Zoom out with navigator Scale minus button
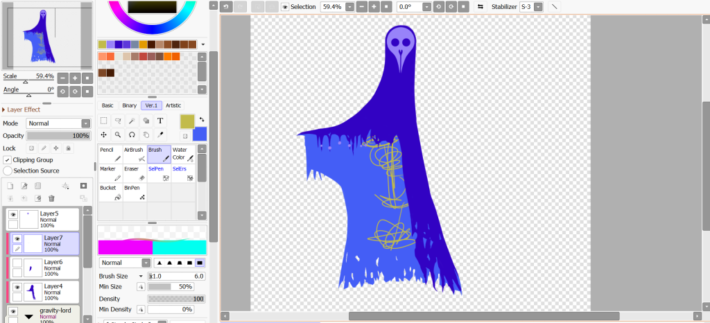Screen dimensions: 710x323 [62, 78]
